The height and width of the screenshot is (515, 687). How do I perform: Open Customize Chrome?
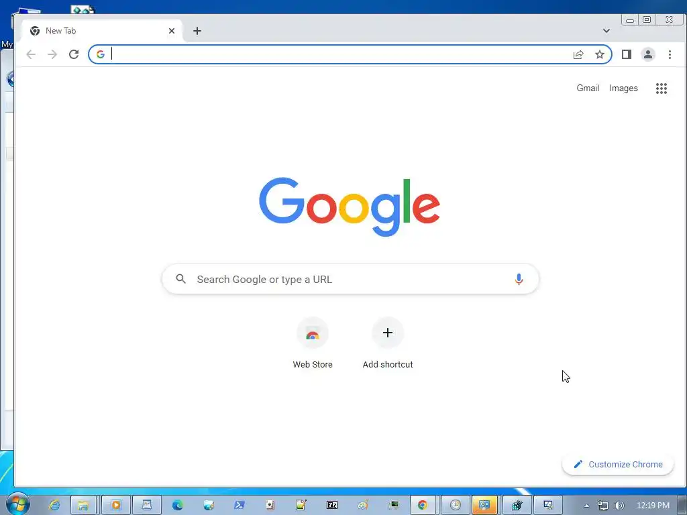[x=618, y=464]
